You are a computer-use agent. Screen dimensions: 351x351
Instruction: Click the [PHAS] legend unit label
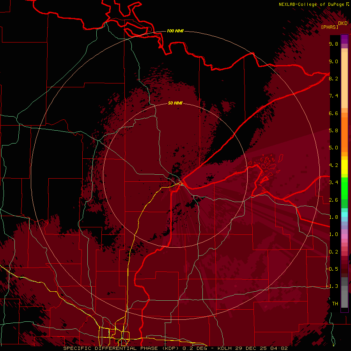330,27
